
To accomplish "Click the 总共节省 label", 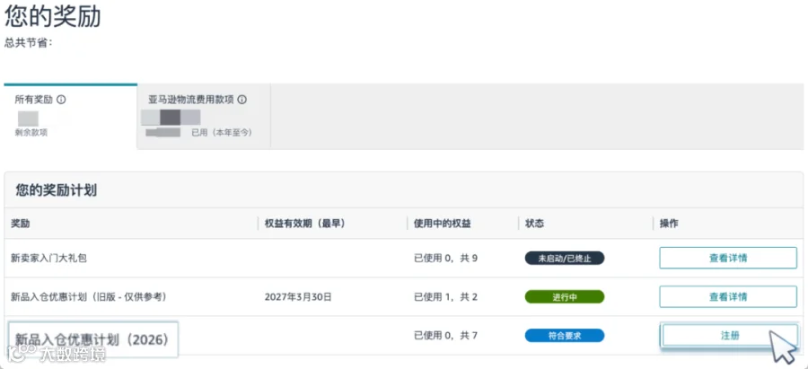I will pos(29,43).
